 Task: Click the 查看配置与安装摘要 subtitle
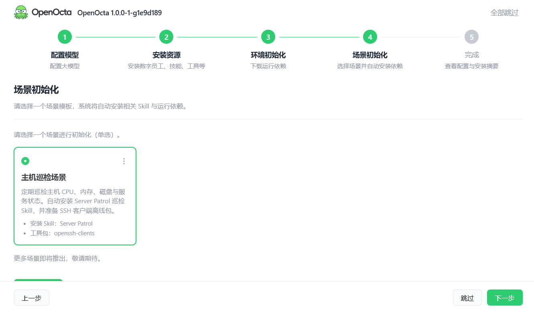471,66
